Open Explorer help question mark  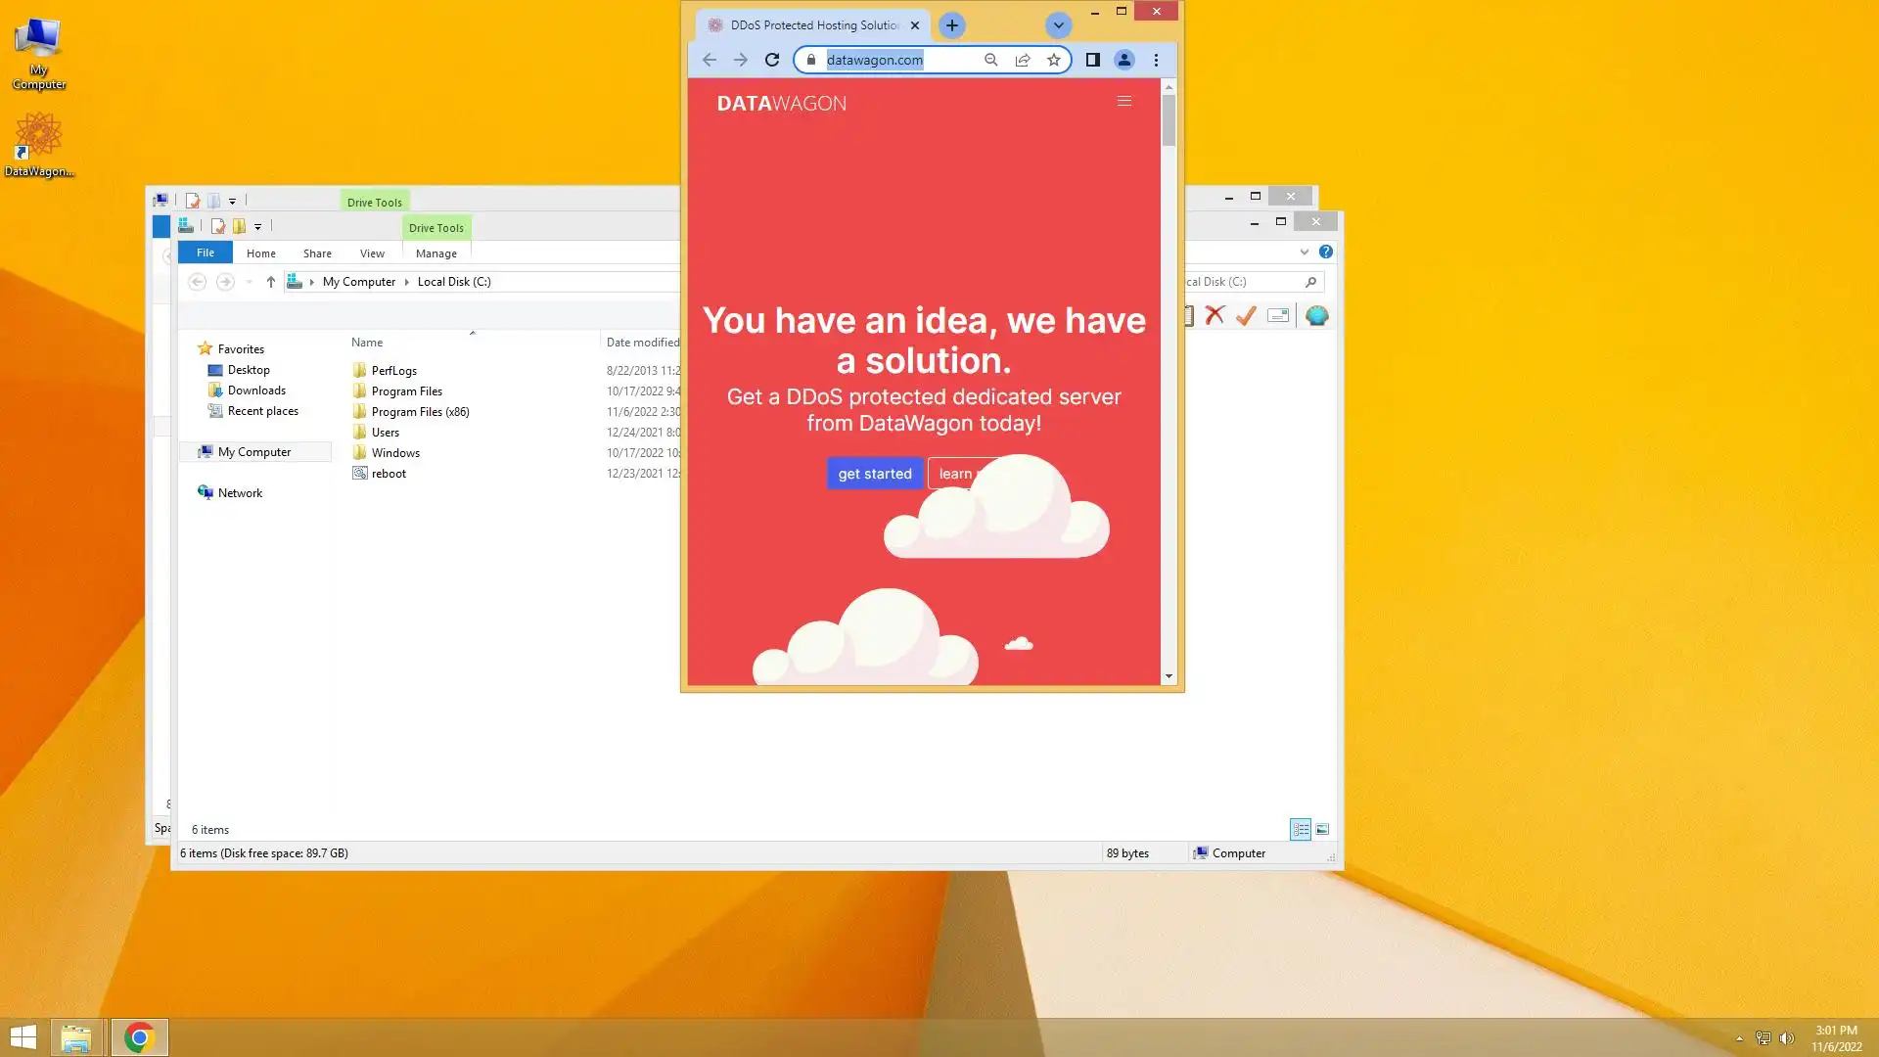point(1326,252)
